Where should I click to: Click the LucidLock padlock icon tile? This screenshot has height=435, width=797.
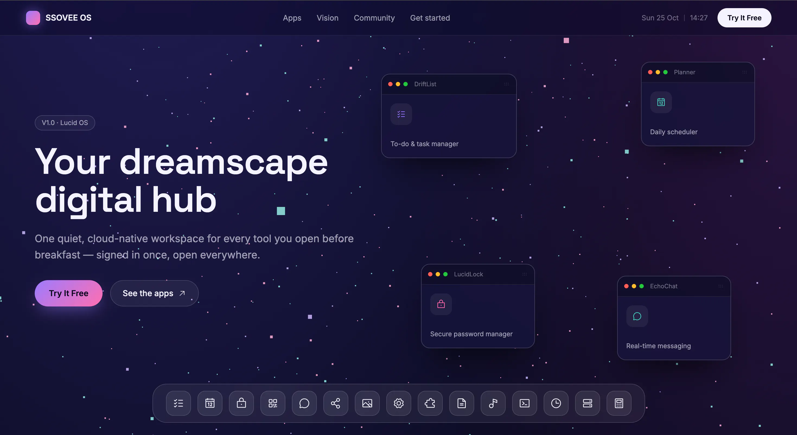click(441, 304)
